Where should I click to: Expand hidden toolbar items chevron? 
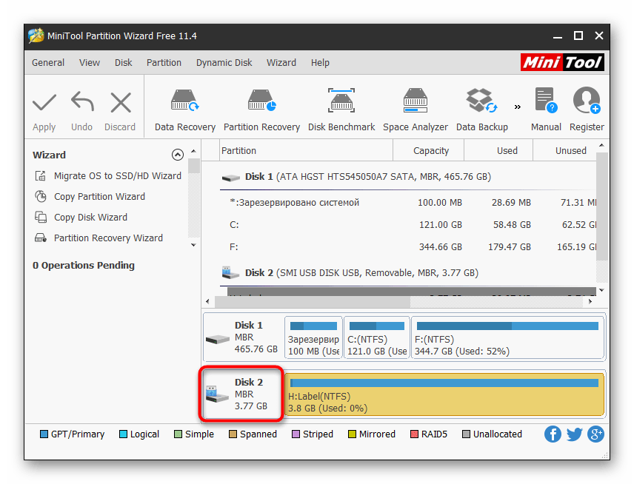[517, 107]
